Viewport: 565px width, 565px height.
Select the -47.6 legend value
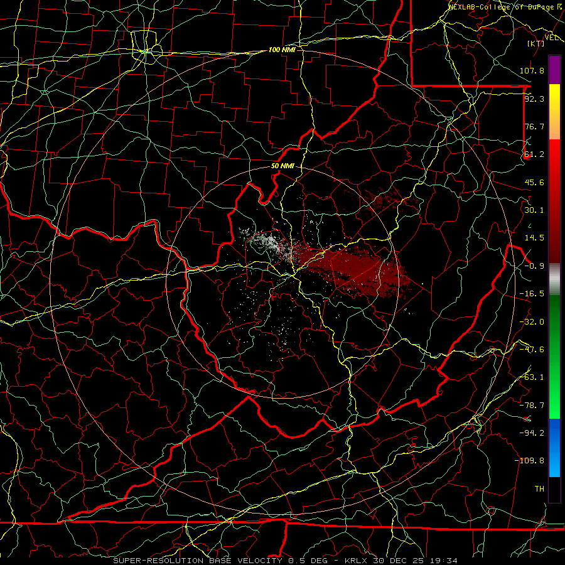[532, 350]
